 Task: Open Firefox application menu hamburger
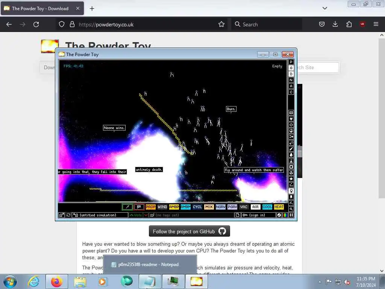coord(376,24)
